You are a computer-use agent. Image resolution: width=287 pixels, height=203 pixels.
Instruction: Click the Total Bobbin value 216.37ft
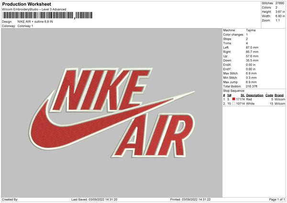tap(252, 86)
